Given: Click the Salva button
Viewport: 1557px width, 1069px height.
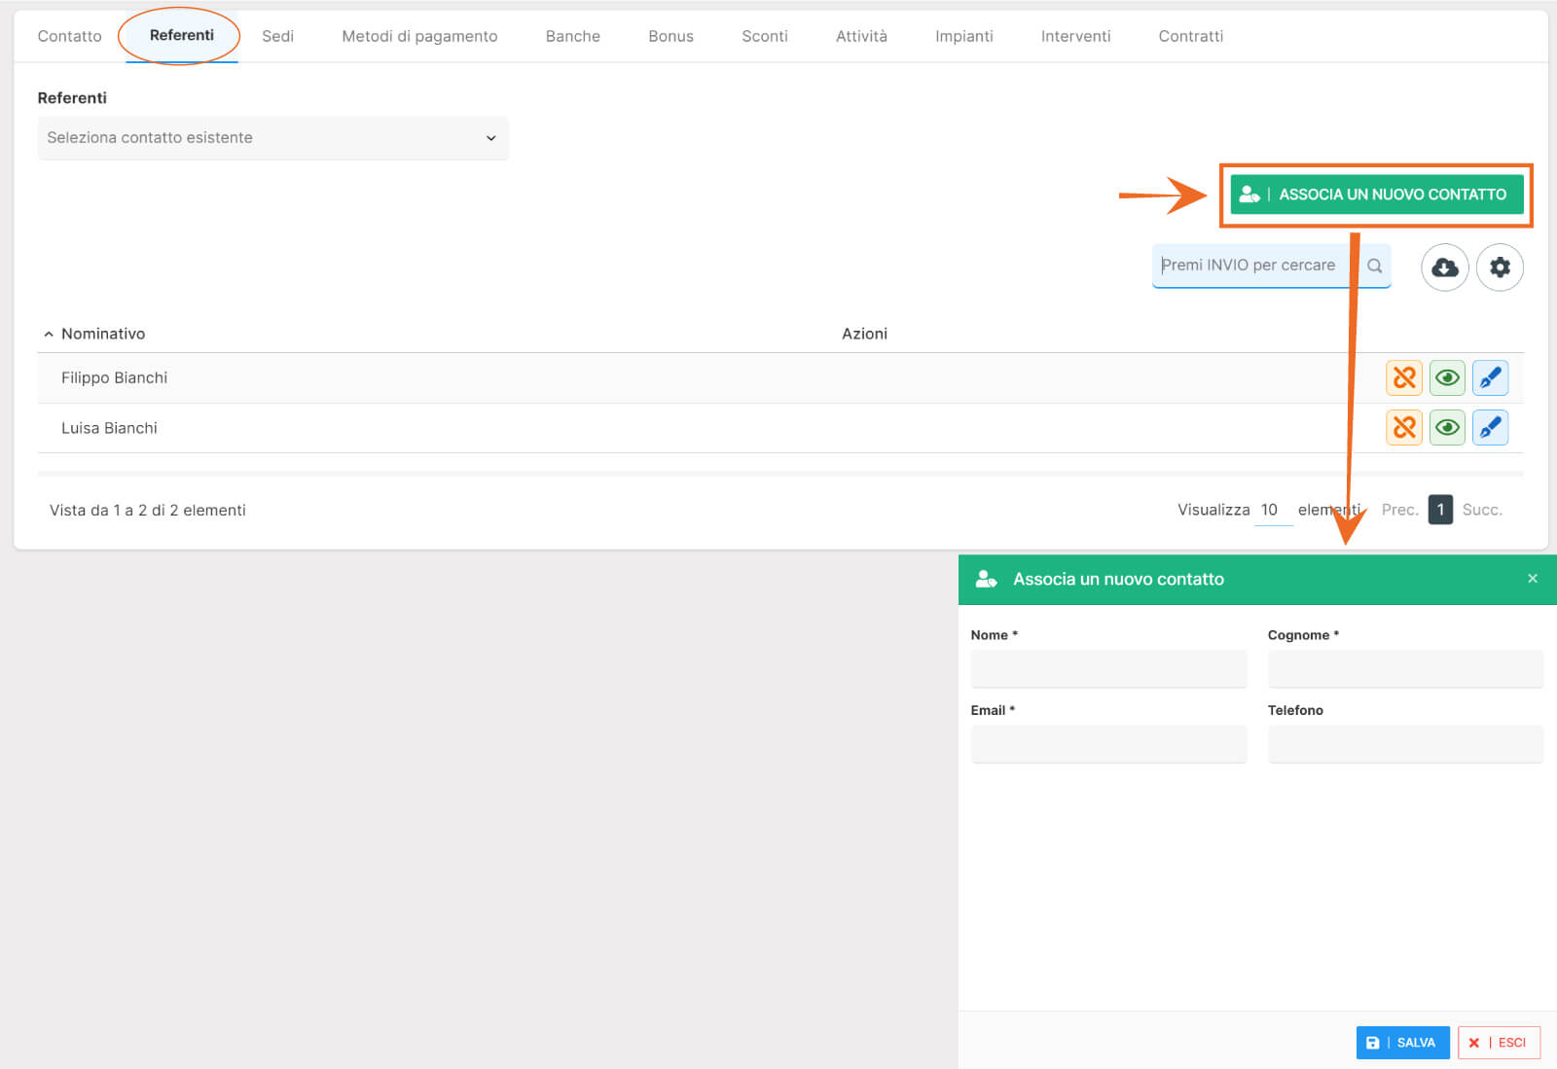Looking at the screenshot, I should [x=1402, y=1043].
